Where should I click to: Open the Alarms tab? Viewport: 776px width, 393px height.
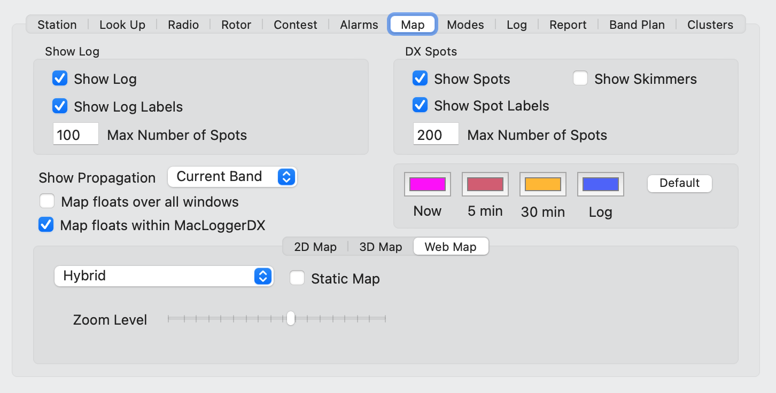pyautogui.click(x=358, y=24)
